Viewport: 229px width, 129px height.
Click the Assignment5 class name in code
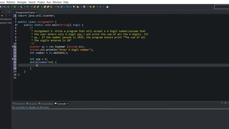[45, 22]
